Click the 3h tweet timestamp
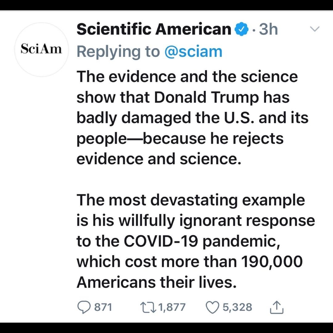 (268, 30)
